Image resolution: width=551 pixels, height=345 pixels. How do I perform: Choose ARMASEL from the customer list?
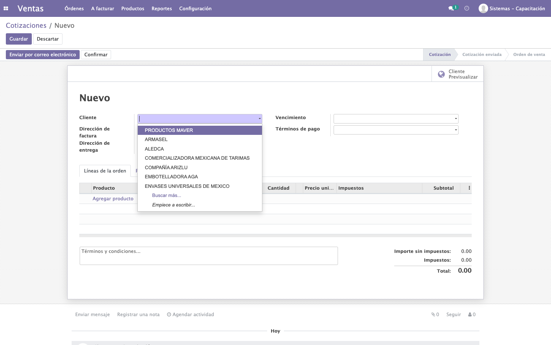[x=200, y=139]
